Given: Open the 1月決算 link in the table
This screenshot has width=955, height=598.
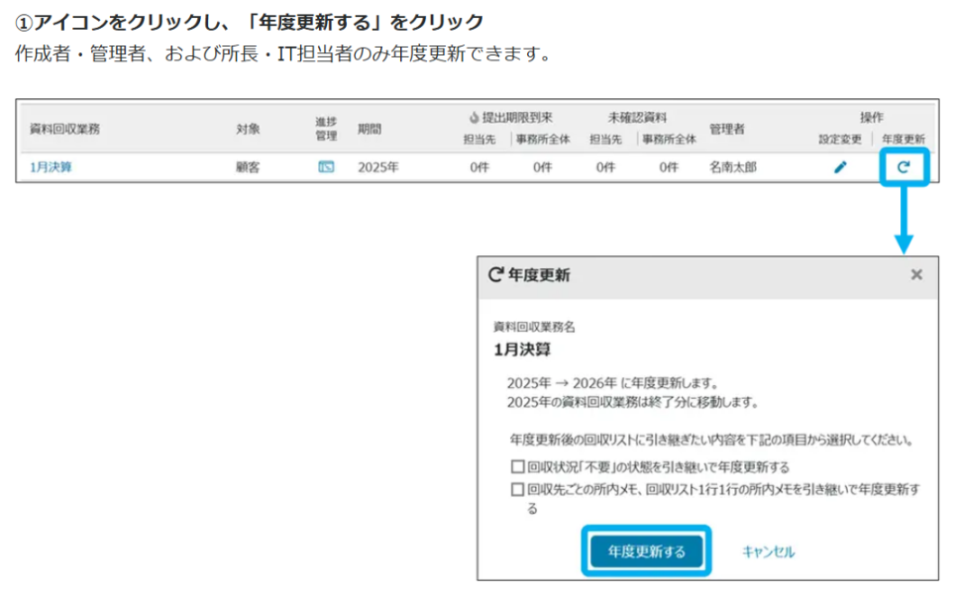Looking at the screenshot, I should 51,167.
